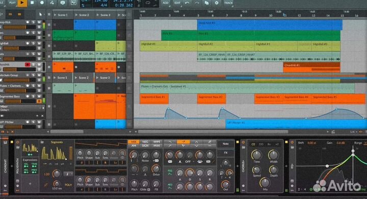Select the pointer tool
Image resolution: width=367 pixels, height=199 pixels.
click(40, 14)
